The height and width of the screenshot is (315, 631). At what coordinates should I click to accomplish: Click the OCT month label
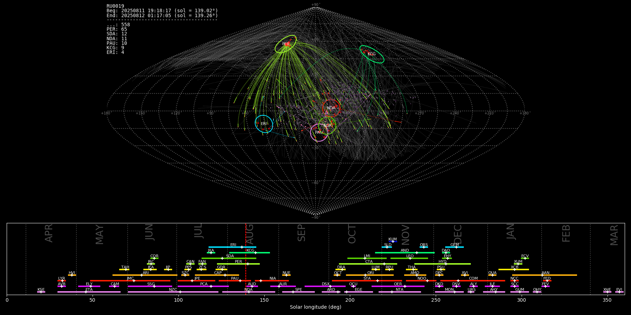pyautogui.click(x=352, y=234)
